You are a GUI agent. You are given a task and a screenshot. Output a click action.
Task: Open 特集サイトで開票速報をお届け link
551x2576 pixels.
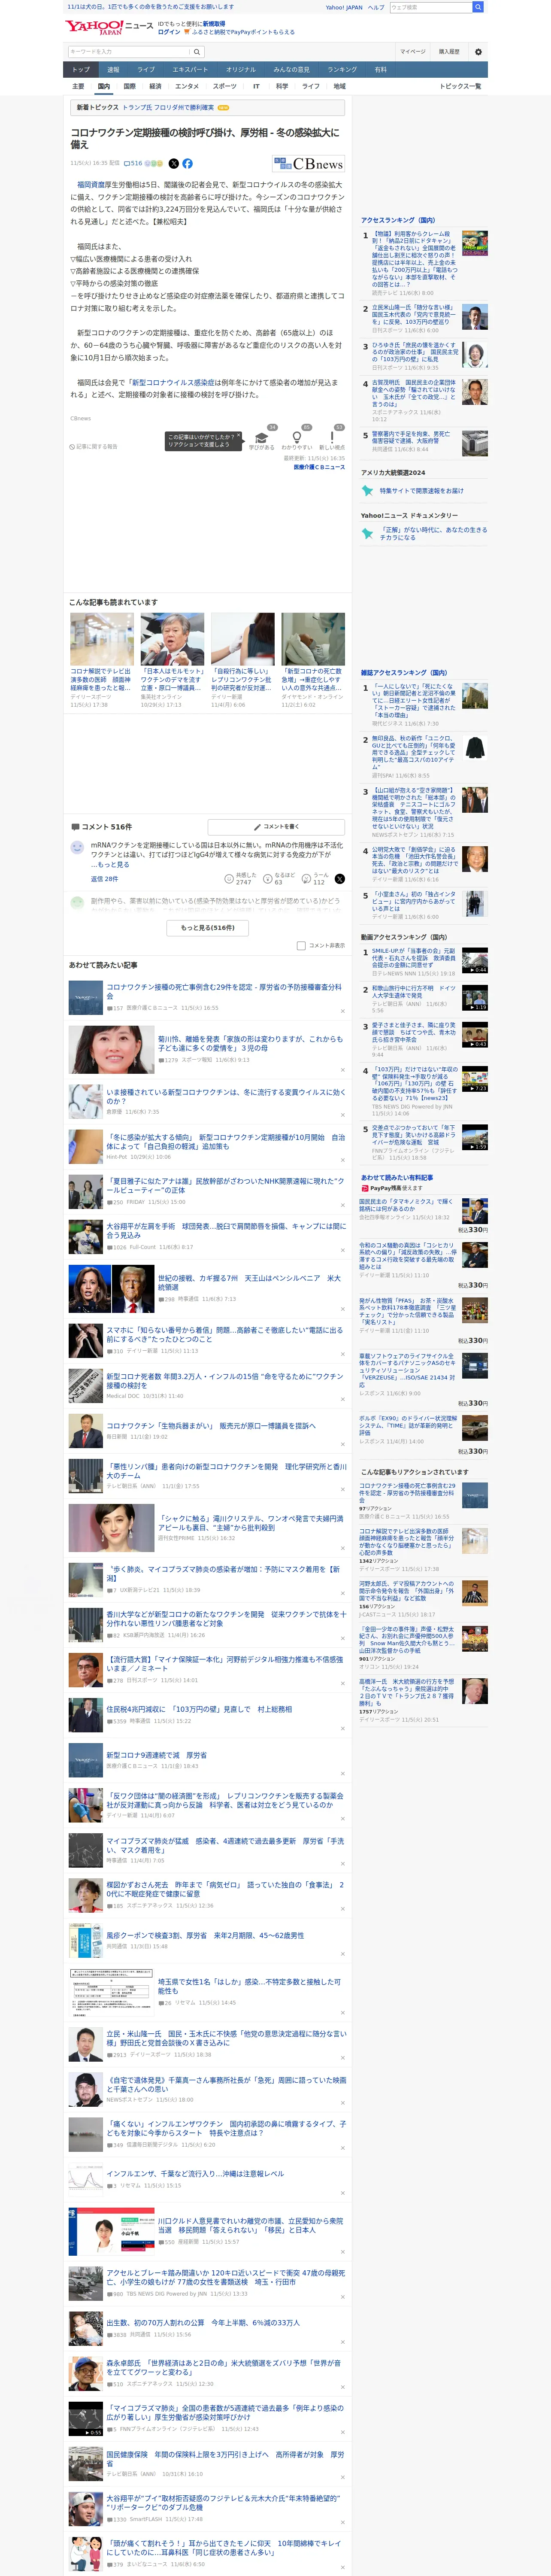(421, 491)
